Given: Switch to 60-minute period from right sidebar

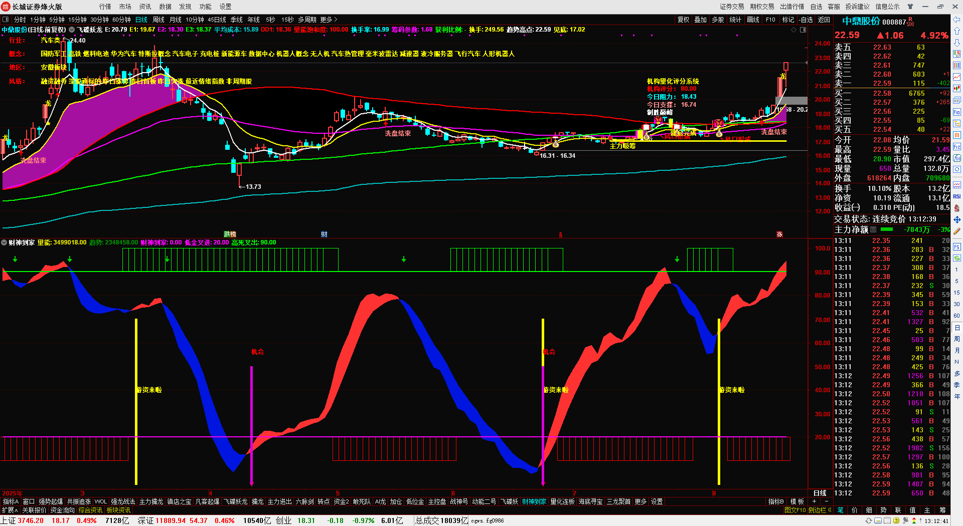Looking at the screenshot, I should 957,316.
